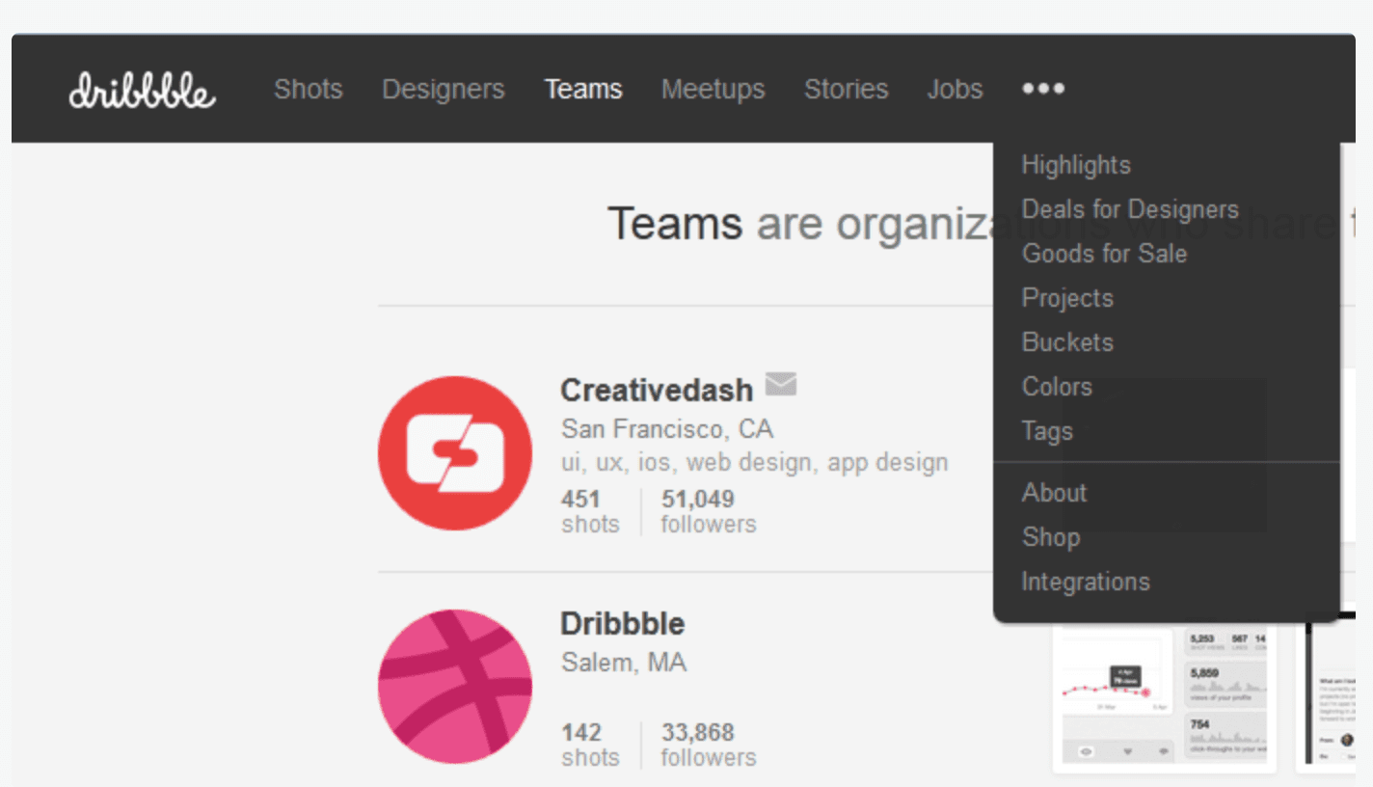Image resolution: width=1373 pixels, height=787 pixels.
Task: Select Highlights from the dropdown menu
Action: coord(1076,165)
